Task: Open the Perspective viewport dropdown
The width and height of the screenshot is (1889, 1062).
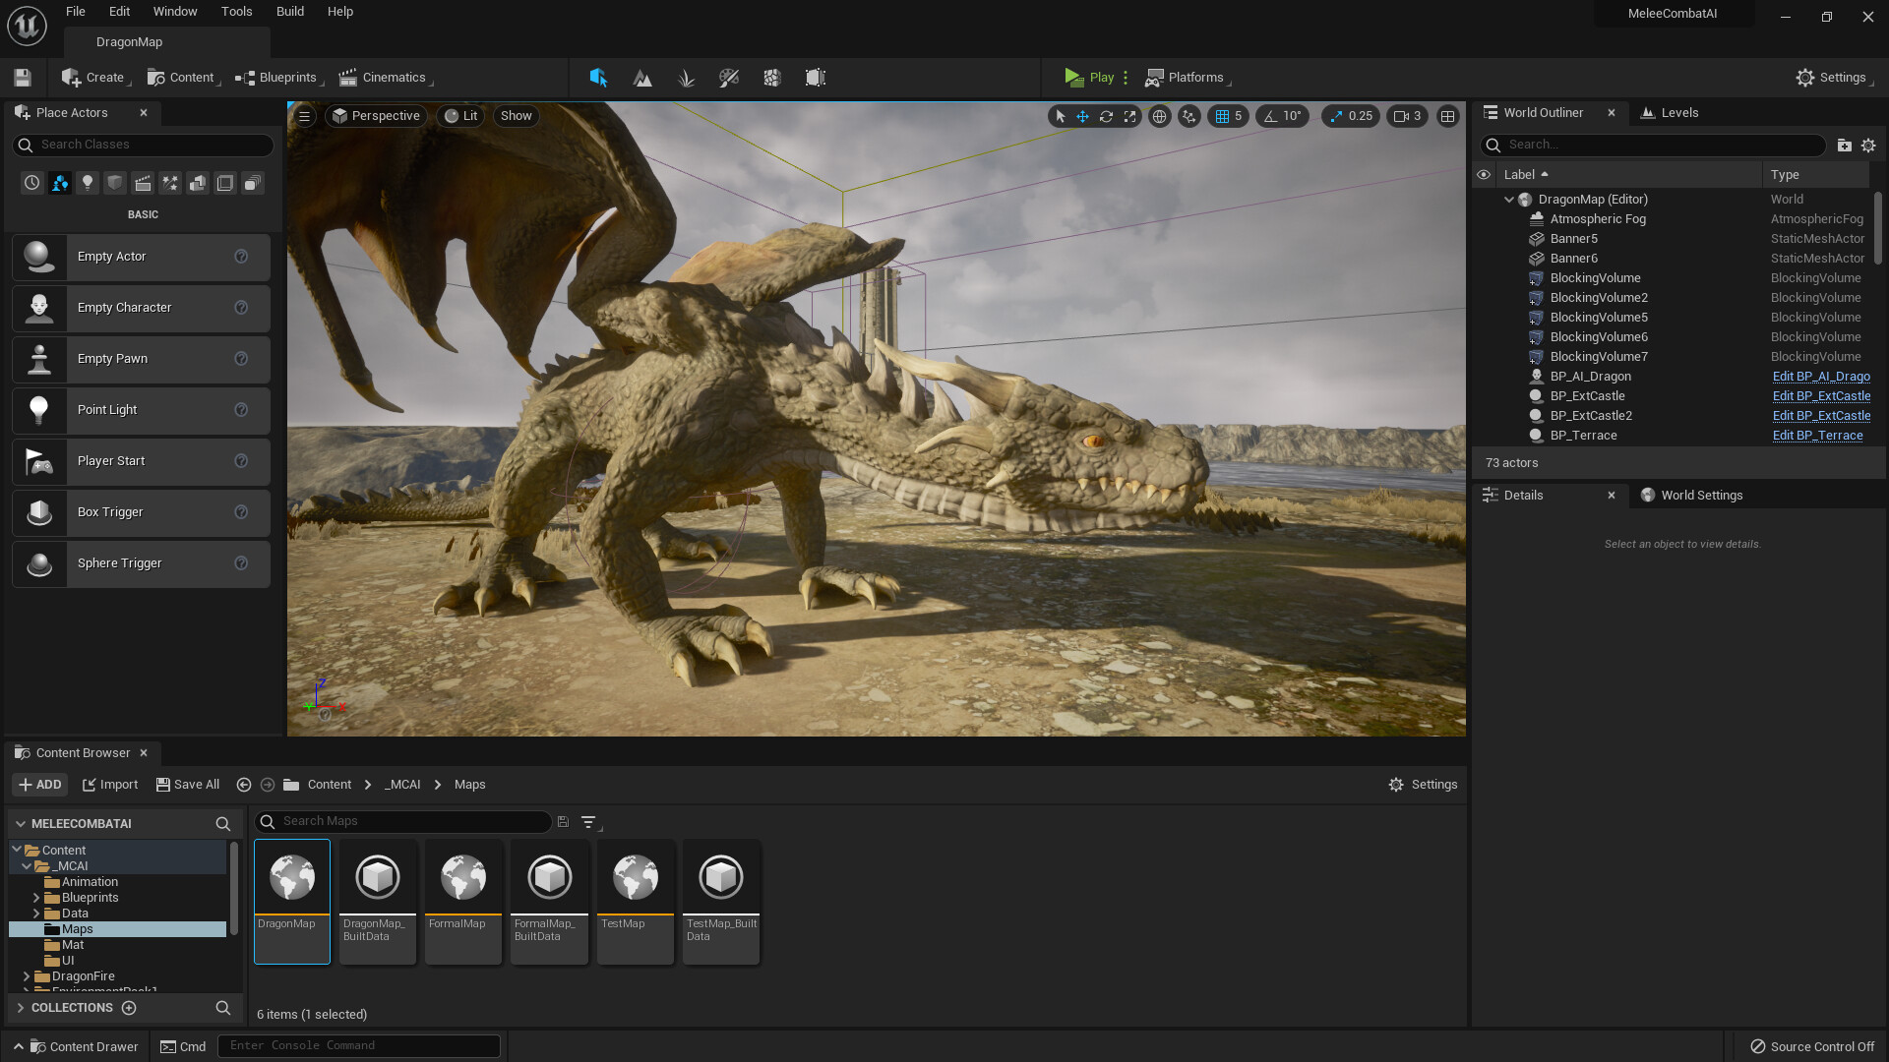Action: click(375, 115)
